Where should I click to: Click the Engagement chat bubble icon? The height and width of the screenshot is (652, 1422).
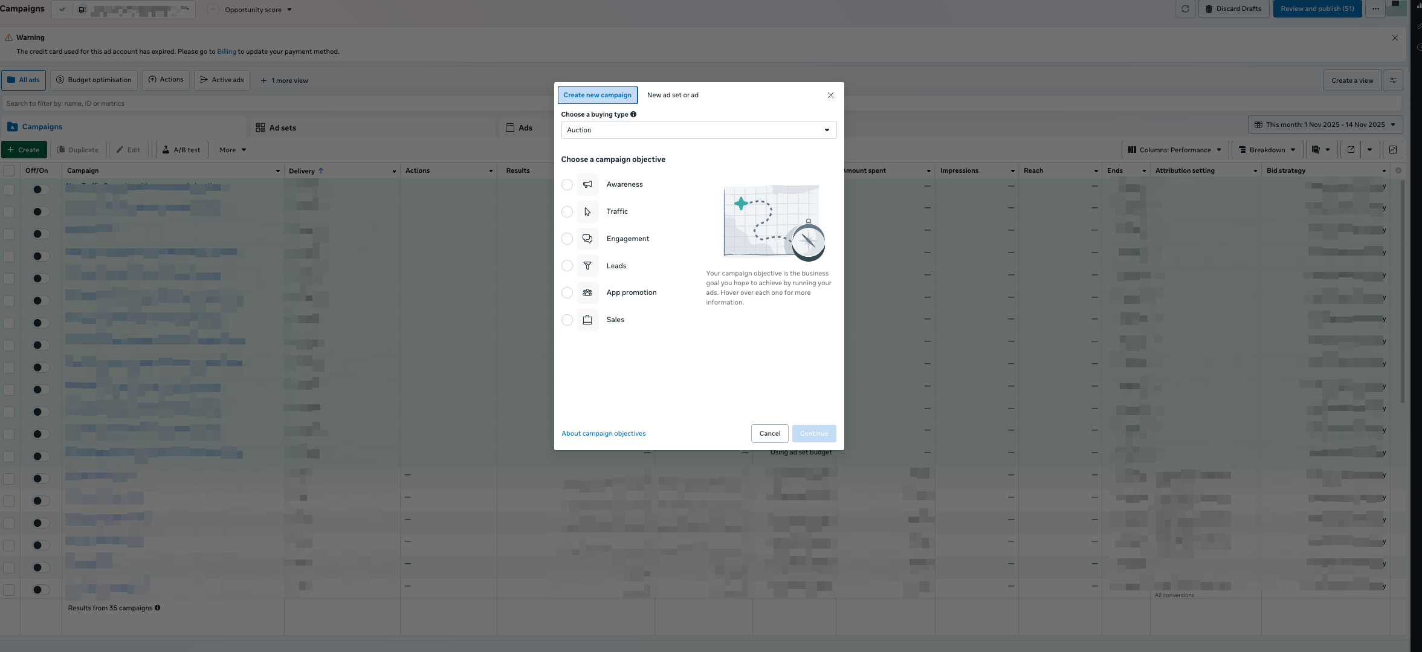coord(587,239)
